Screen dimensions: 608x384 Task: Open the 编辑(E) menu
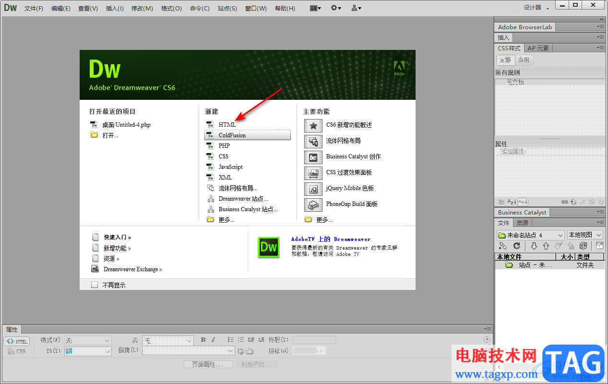(61, 8)
